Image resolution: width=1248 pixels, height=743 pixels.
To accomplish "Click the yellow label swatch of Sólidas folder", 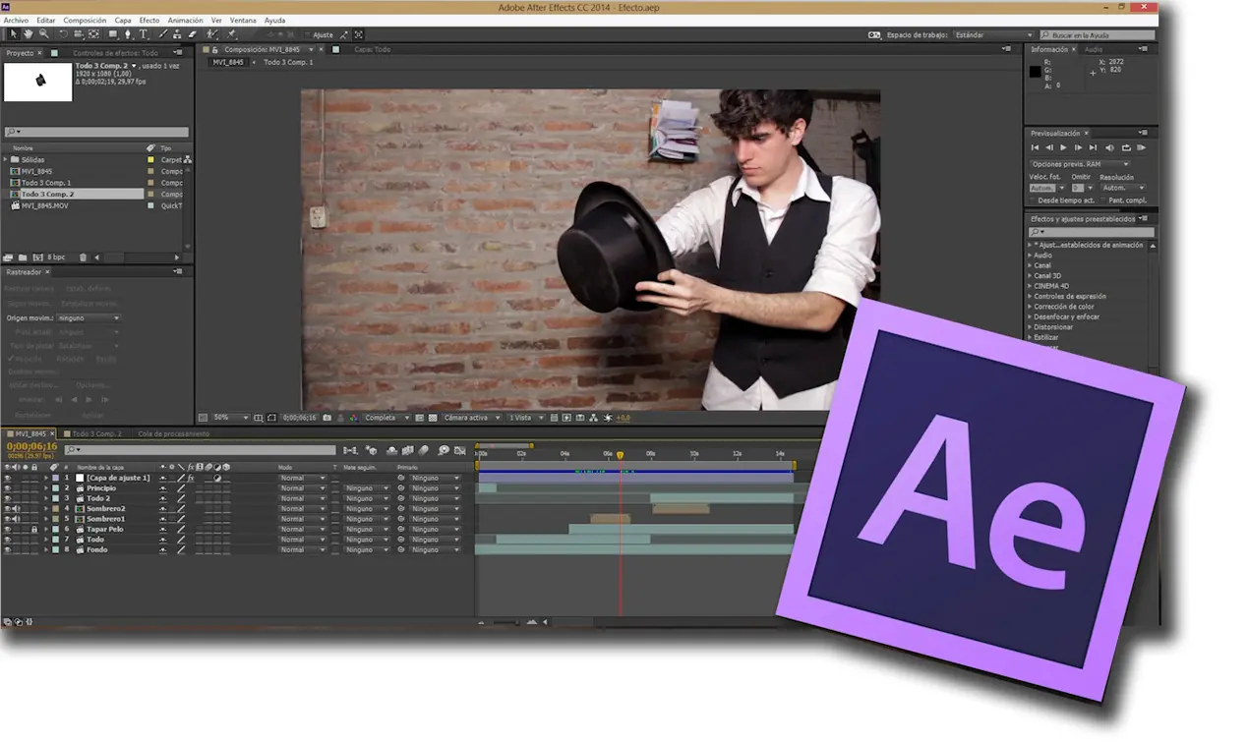I will [x=150, y=159].
